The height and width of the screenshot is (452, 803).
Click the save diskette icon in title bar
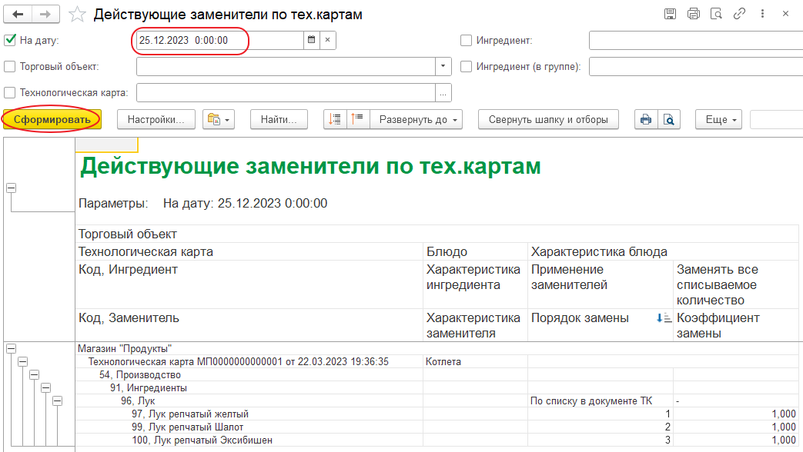pos(670,14)
